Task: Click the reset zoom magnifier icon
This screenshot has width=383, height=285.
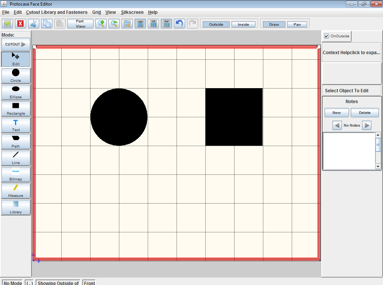Action: coord(127,24)
